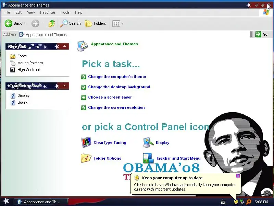This screenshot has width=274, height=206.
Task: Click the grayed Forward arrow button
Action: coord(35,23)
